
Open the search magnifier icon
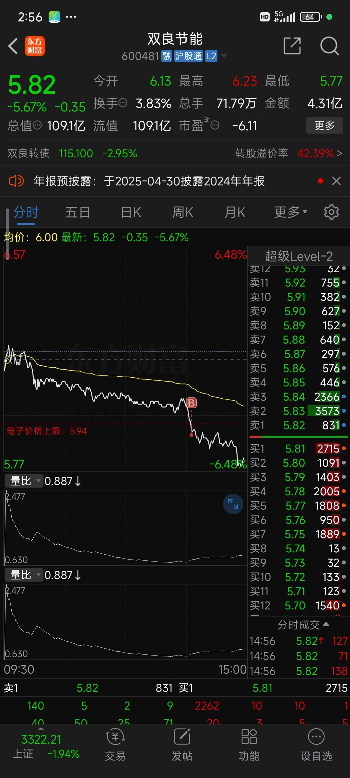point(329,46)
